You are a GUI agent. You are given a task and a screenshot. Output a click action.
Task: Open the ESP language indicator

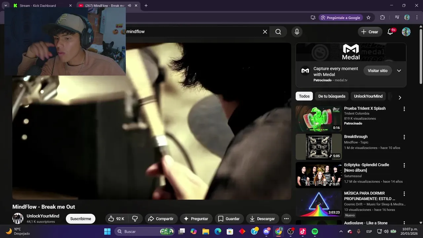coord(369,231)
